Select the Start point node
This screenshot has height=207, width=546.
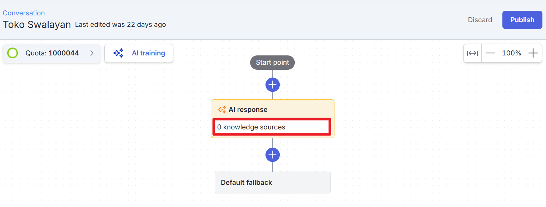coord(272,62)
